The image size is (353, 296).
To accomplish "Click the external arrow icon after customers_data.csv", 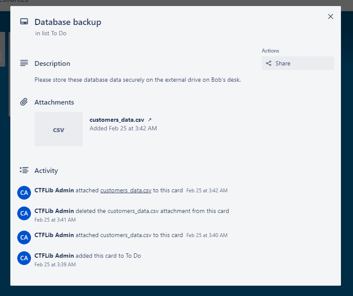I will coord(150,120).
